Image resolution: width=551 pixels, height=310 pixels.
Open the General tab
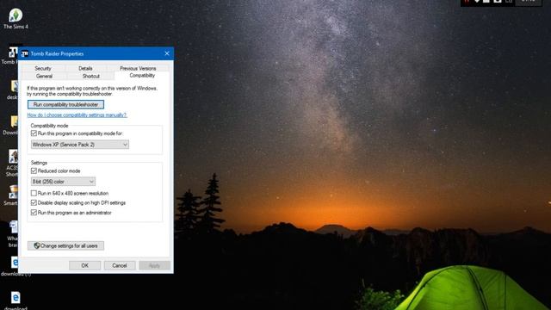click(x=44, y=76)
